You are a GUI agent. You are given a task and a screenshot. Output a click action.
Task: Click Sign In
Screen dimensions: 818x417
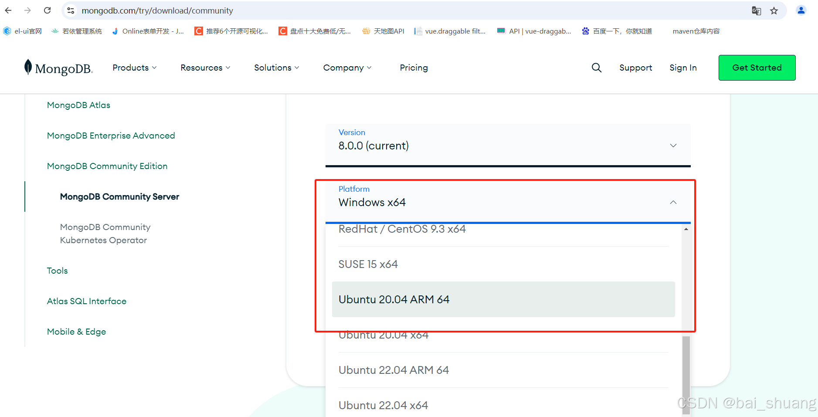coord(683,68)
